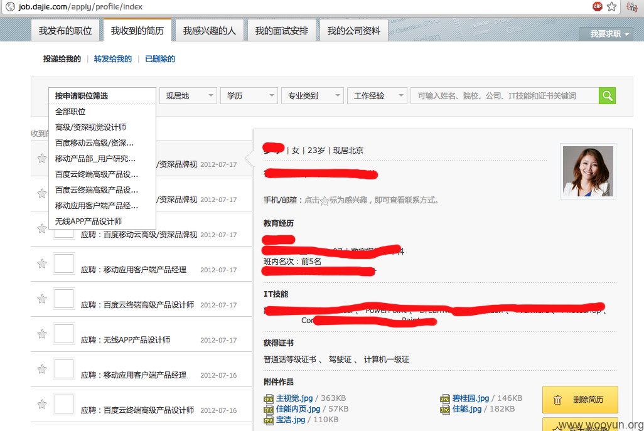644x431 pixels.
Task: Star the 百度云终端高级产品设计师 2012-07-16 resume
Action: coord(42,404)
